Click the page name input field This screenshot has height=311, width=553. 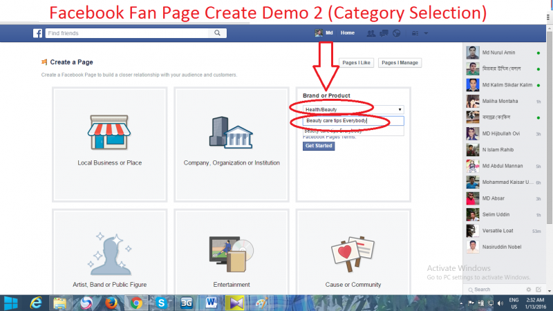[353, 120]
